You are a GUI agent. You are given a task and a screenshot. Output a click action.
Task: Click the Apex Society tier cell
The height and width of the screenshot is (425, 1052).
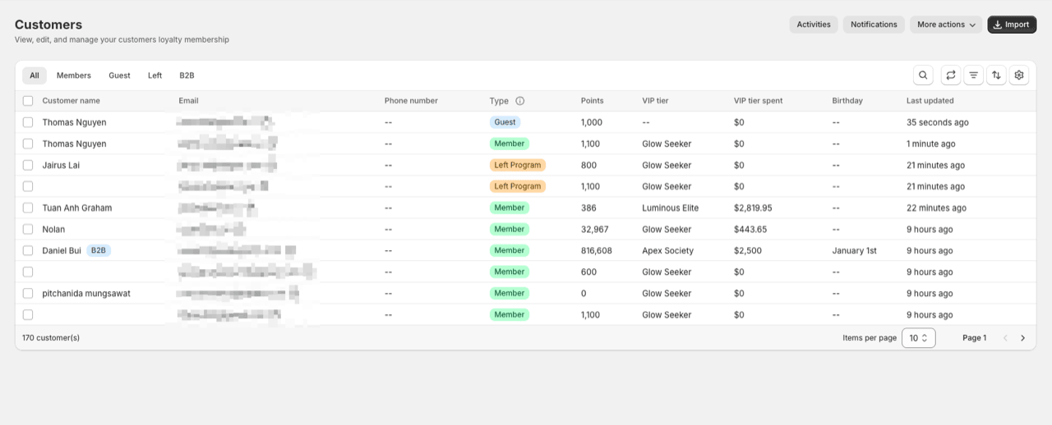pyautogui.click(x=668, y=250)
